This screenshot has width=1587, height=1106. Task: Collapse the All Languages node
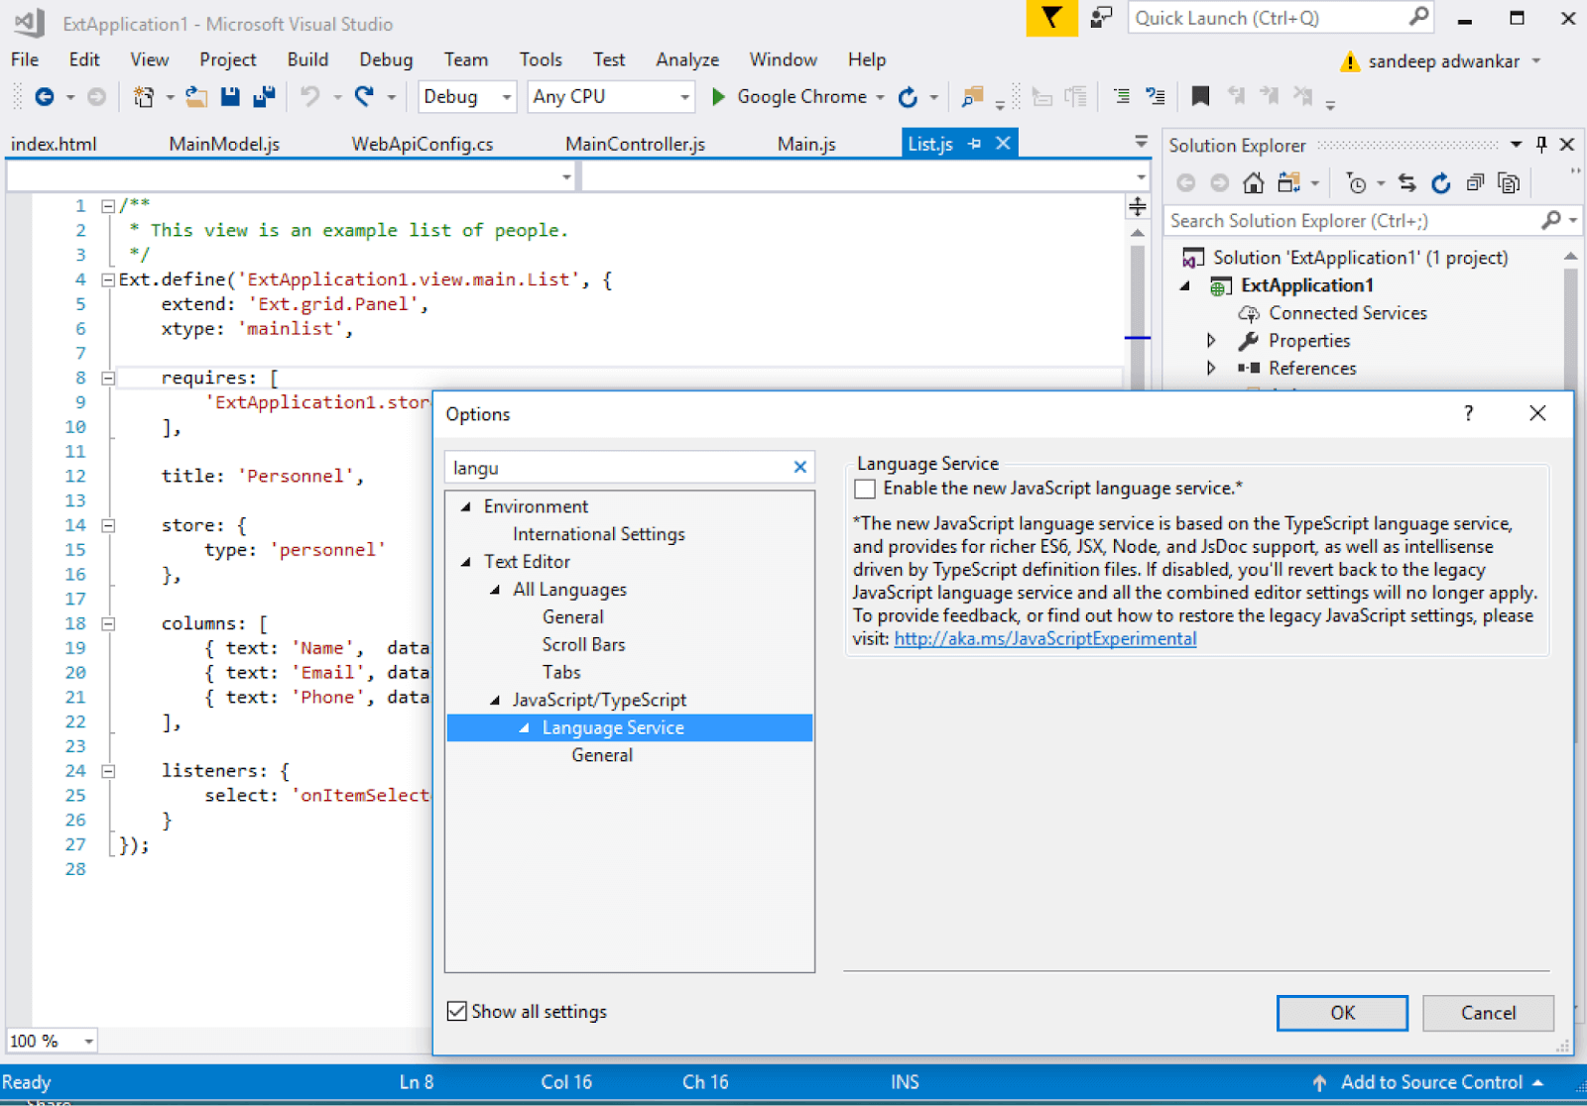pos(495,590)
